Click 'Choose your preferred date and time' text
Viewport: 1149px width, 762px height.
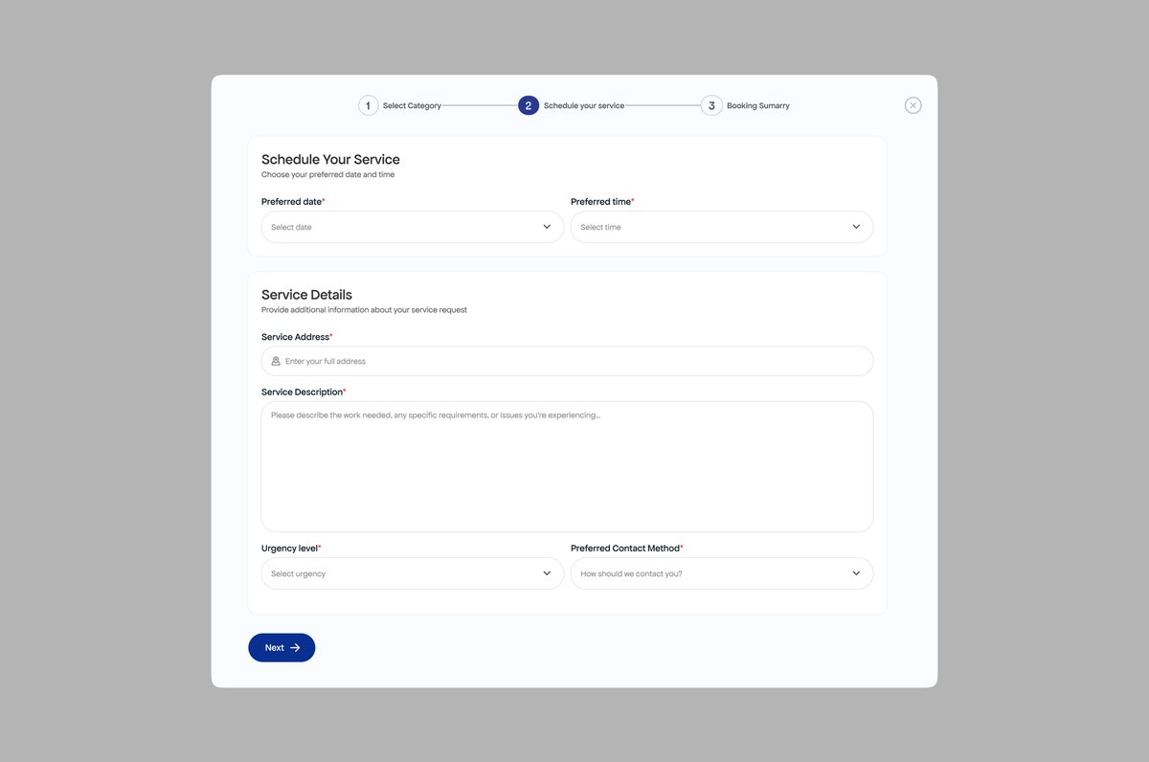tap(327, 175)
